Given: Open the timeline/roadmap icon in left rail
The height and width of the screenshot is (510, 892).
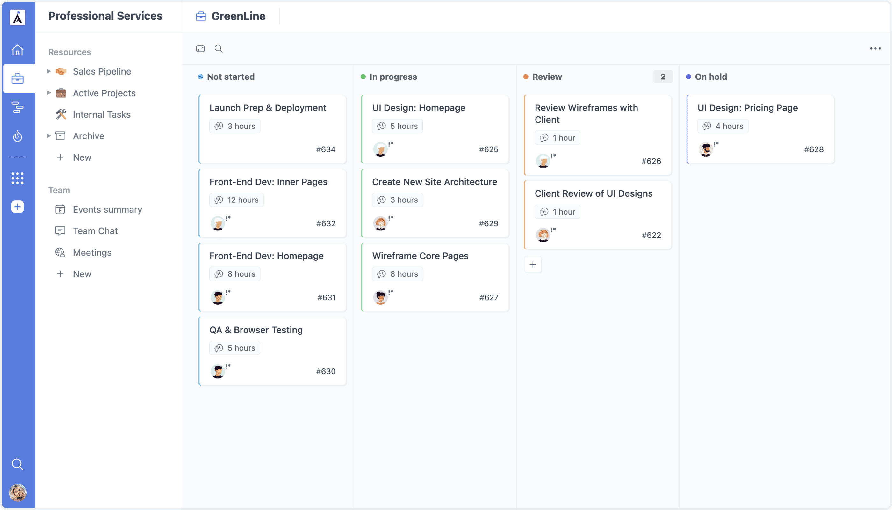Looking at the screenshot, I should pos(18,107).
